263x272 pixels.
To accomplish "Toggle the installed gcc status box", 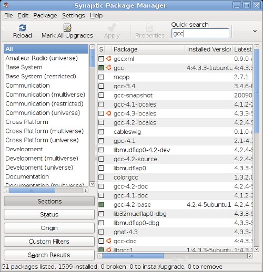I will click(101, 68).
